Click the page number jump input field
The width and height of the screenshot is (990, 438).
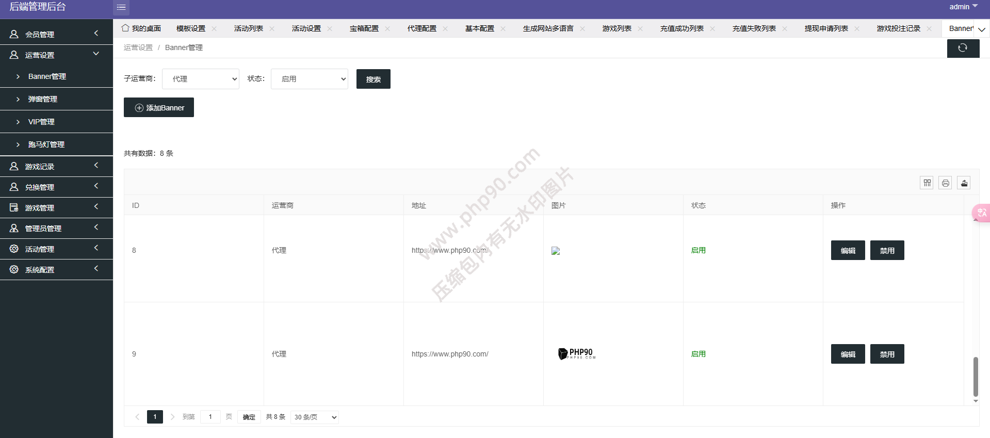210,417
